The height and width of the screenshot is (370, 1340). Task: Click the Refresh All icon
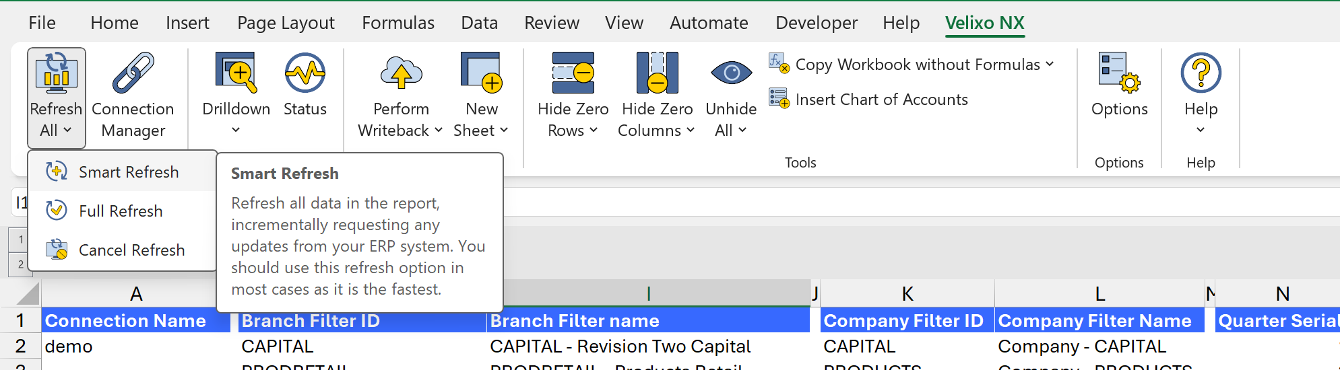[x=57, y=73]
